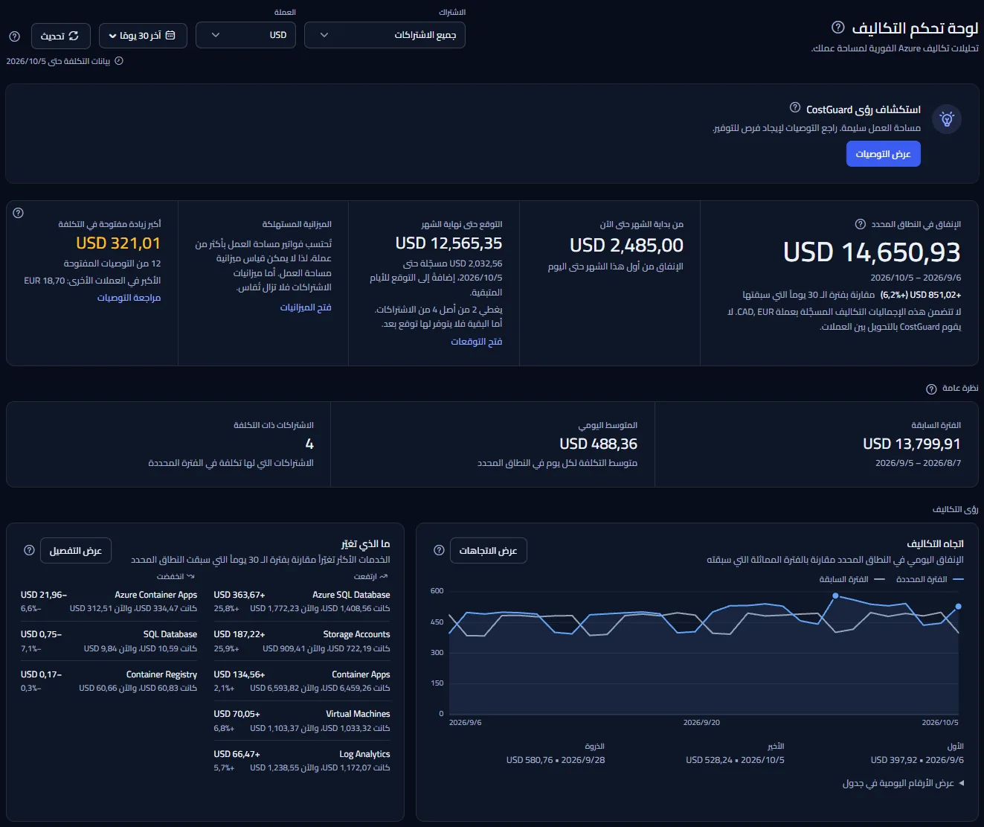Click the عرض الاتجاهات button
Screen dimensions: 984x827
point(489,550)
